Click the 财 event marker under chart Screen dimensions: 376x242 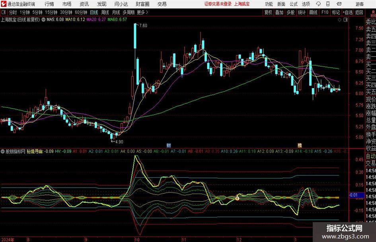(169, 145)
